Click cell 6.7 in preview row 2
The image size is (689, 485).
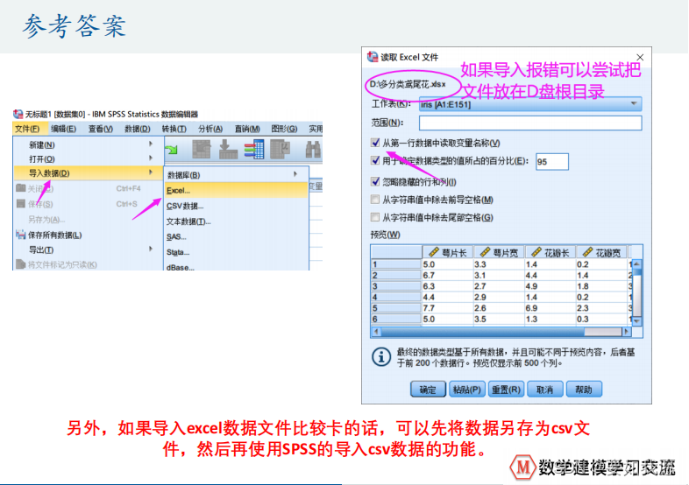point(448,275)
